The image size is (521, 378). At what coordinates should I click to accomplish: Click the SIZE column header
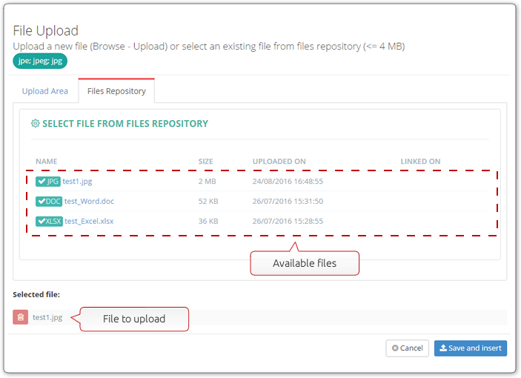tap(206, 162)
